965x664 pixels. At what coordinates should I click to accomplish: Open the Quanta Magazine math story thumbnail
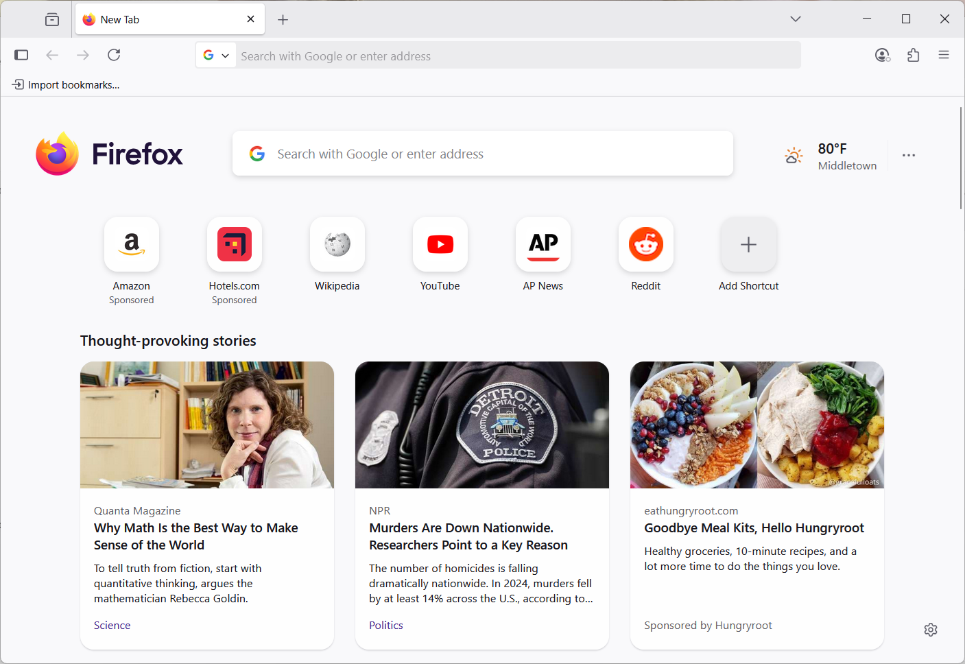click(x=206, y=425)
